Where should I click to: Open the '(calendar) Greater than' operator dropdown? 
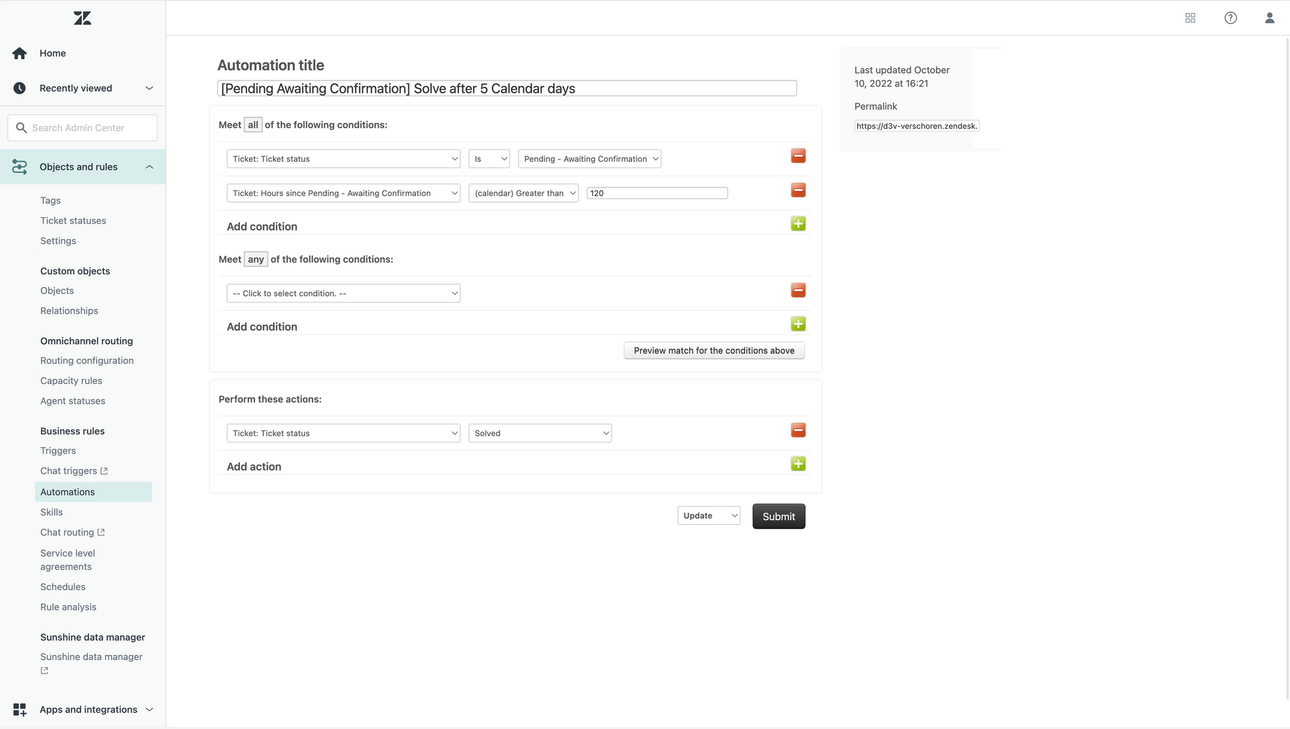pyautogui.click(x=523, y=193)
